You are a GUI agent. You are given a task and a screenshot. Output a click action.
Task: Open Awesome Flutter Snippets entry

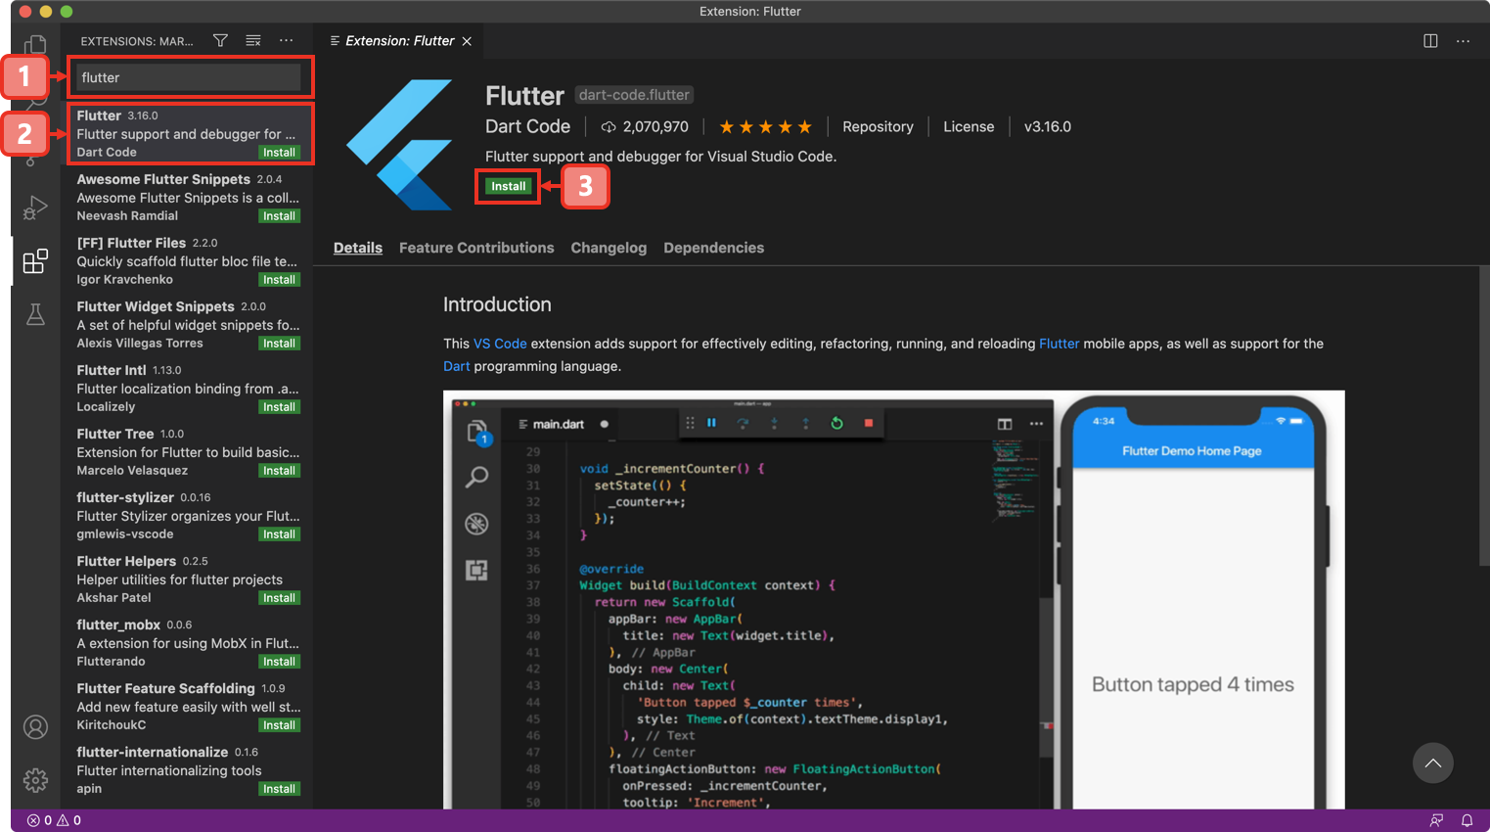[189, 197]
